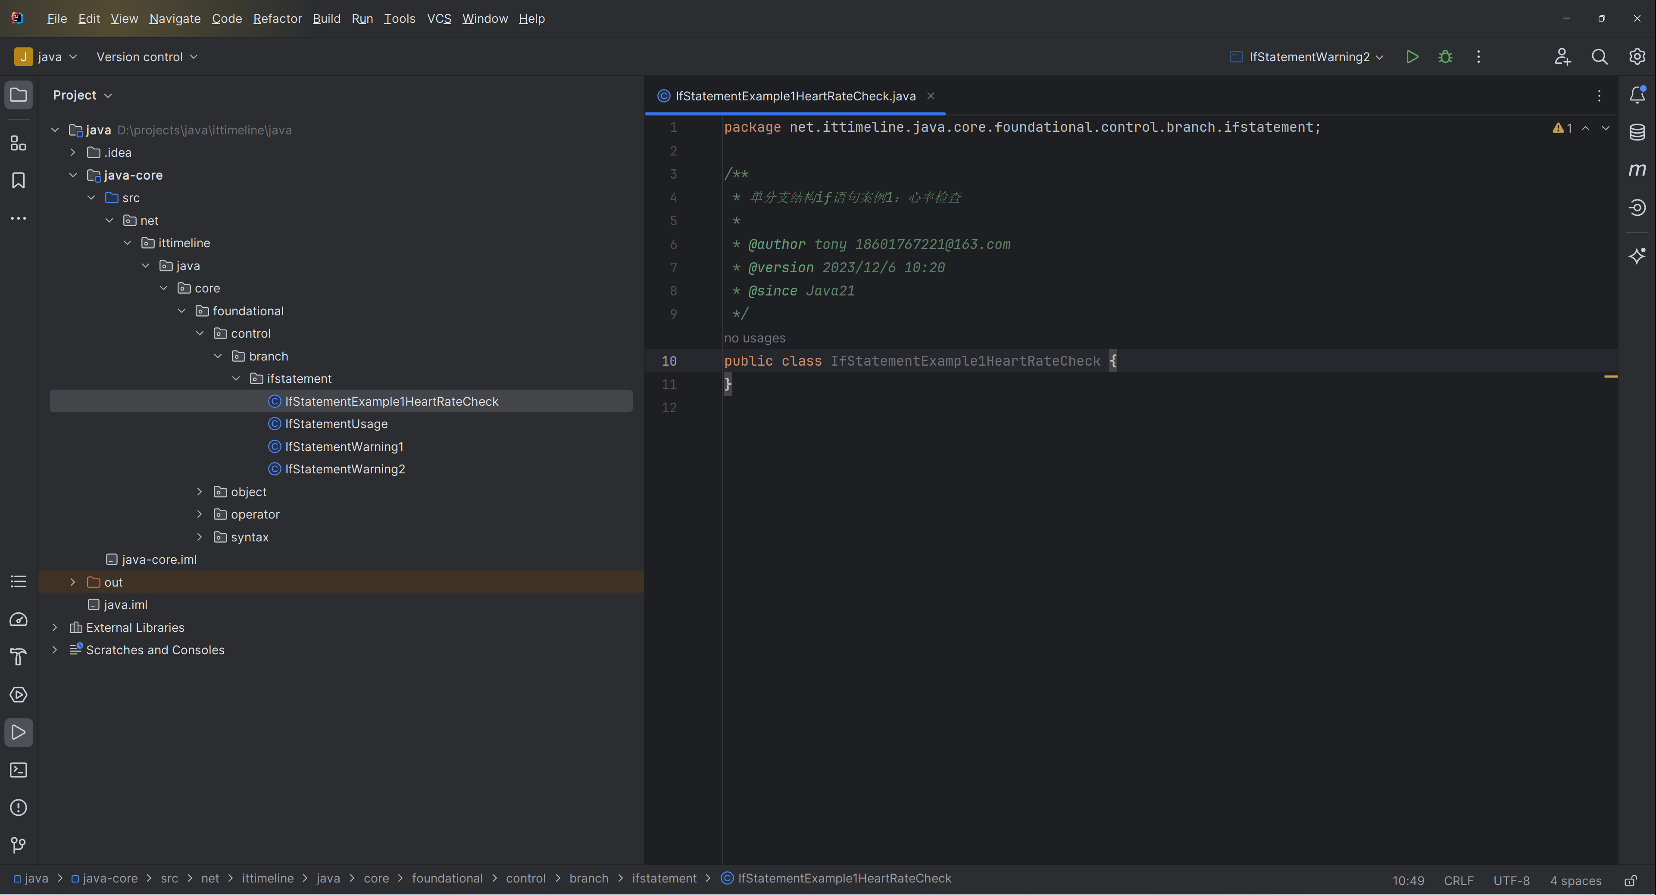Run IfStatementWarning2 with green play button
The height and width of the screenshot is (895, 1656).
click(1412, 57)
